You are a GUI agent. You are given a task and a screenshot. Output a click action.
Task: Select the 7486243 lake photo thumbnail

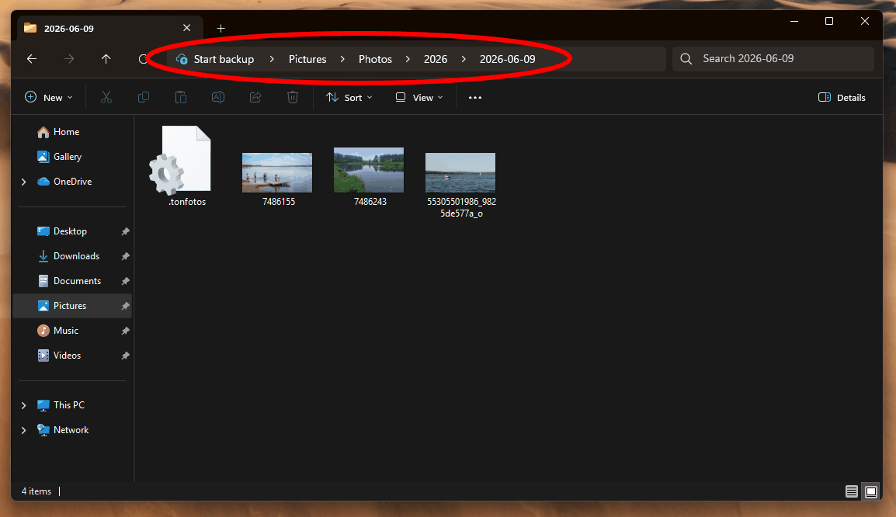point(369,170)
